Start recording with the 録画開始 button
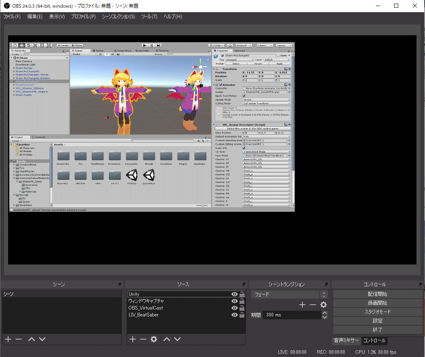The image size is (425, 357). [x=378, y=303]
